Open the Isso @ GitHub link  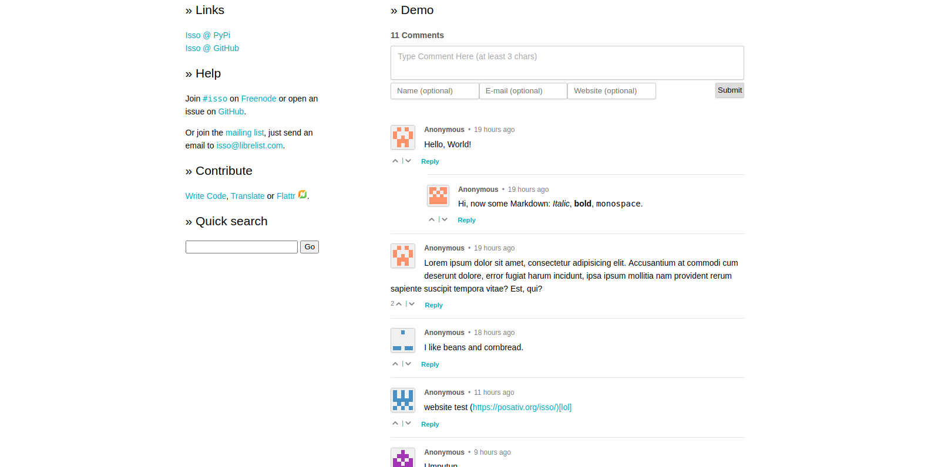212,48
